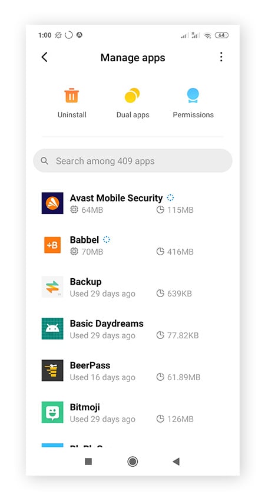Screen dimensions: 265x501
Task: Tap the square recent apps navigation button
Action: click(x=88, y=462)
